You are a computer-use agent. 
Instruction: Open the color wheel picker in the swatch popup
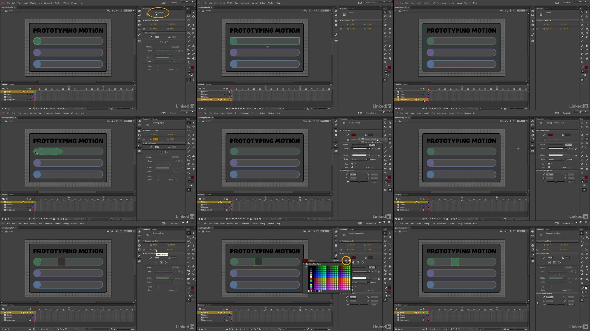(x=349, y=261)
